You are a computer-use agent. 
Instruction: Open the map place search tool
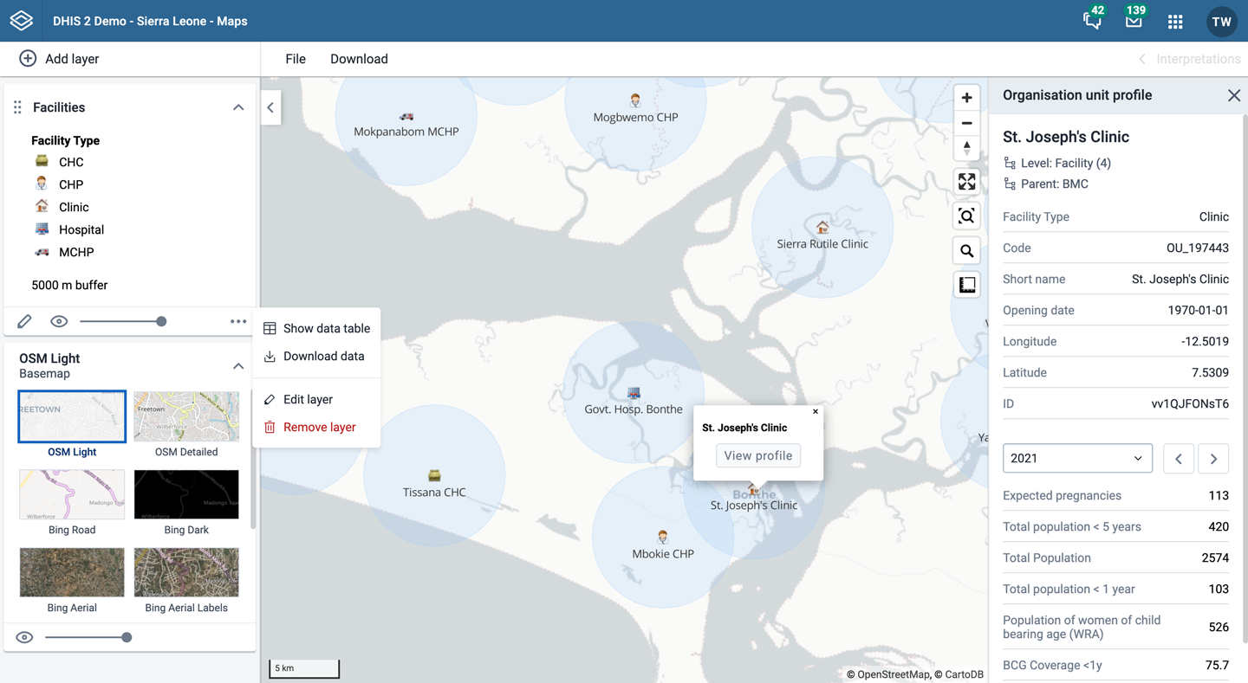coord(967,251)
